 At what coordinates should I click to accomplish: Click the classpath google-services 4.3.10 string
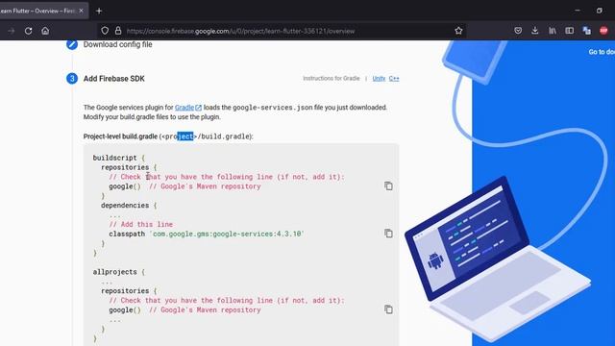click(x=227, y=234)
